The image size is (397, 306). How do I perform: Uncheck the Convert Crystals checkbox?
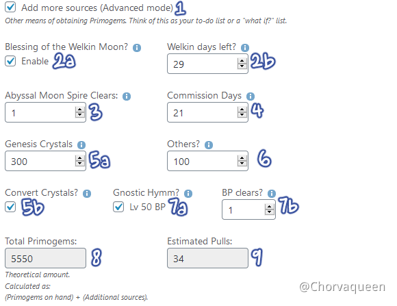coord(10,207)
